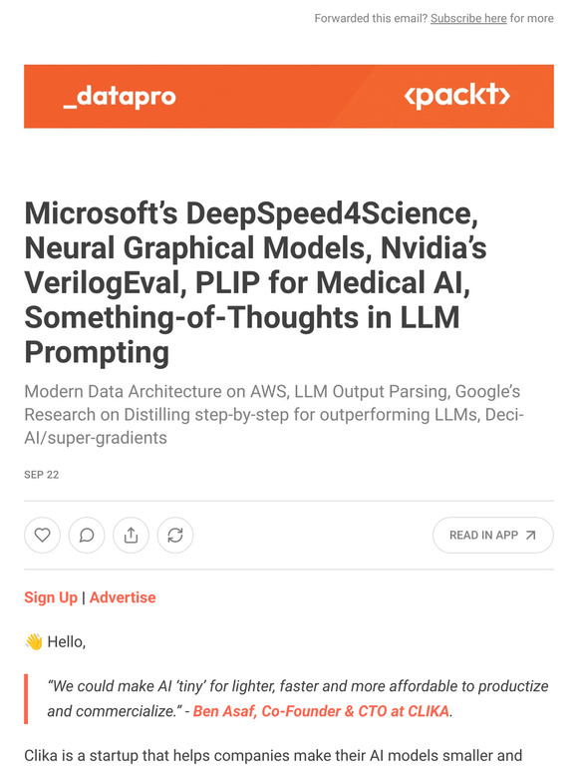Screen dimensions: 578x772
Task: Like the post with the heart icon
Action: tap(42, 535)
